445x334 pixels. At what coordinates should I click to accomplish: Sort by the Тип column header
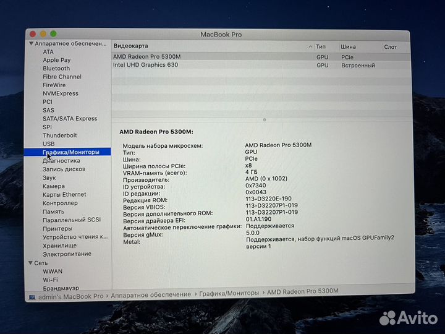pos(321,46)
